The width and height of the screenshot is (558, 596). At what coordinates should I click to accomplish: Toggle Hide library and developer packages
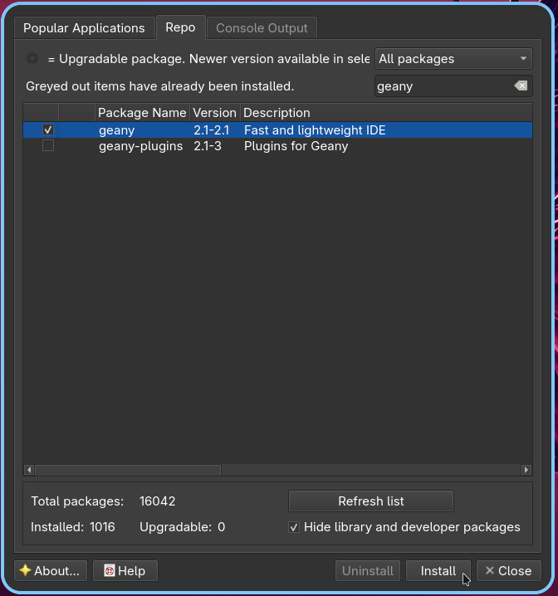tap(294, 527)
